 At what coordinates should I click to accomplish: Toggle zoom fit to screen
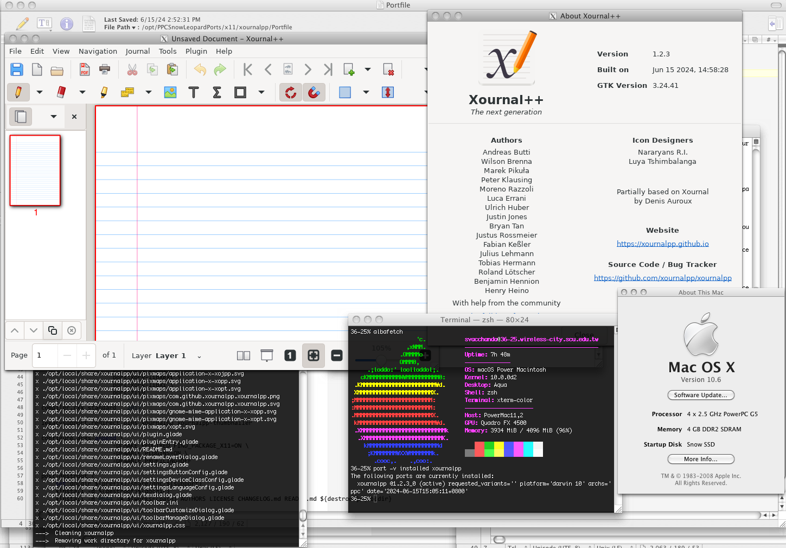coord(314,355)
